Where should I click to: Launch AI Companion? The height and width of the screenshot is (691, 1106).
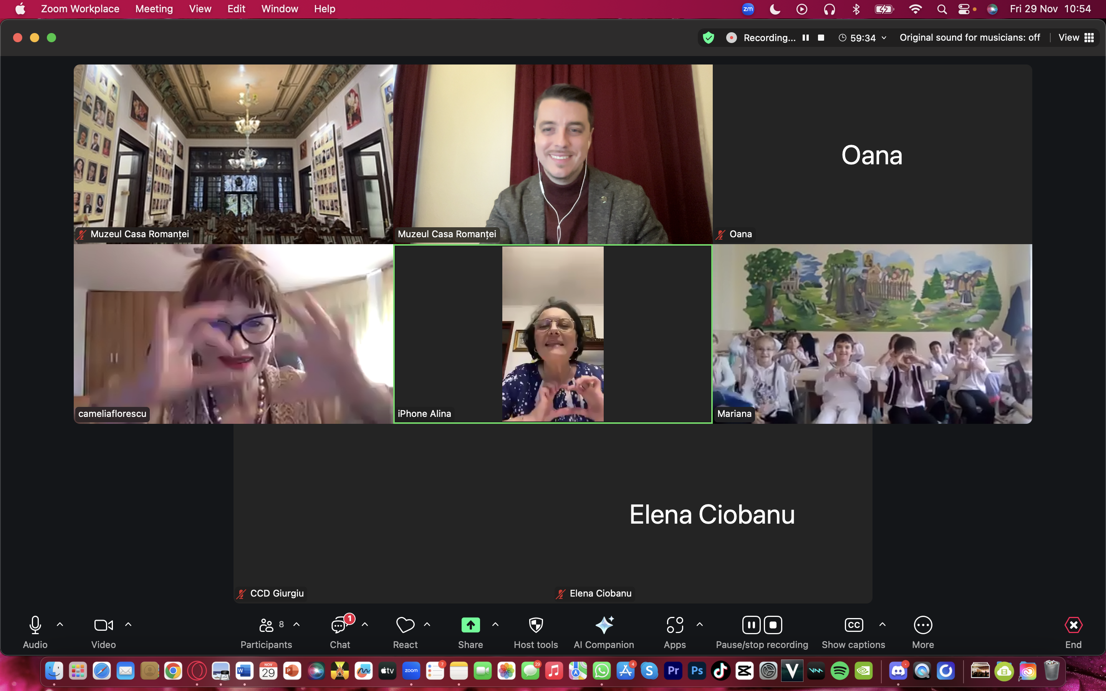tap(604, 625)
